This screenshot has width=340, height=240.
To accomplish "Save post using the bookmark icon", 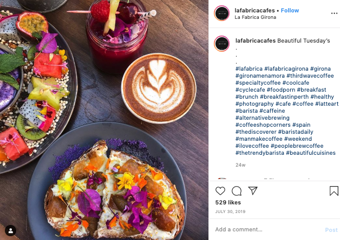I will click(x=334, y=191).
